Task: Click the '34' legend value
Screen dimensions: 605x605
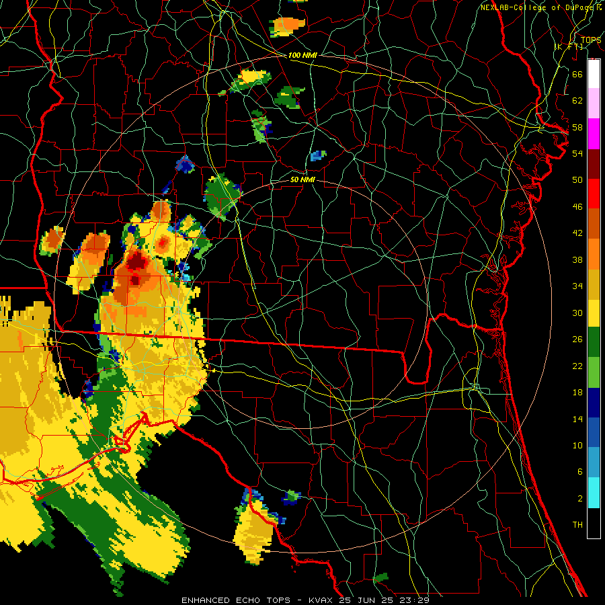Action: tap(577, 286)
